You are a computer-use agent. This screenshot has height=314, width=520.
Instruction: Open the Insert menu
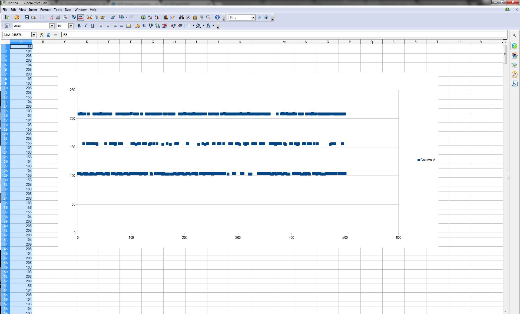pyautogui.click(x=33, y=10)
